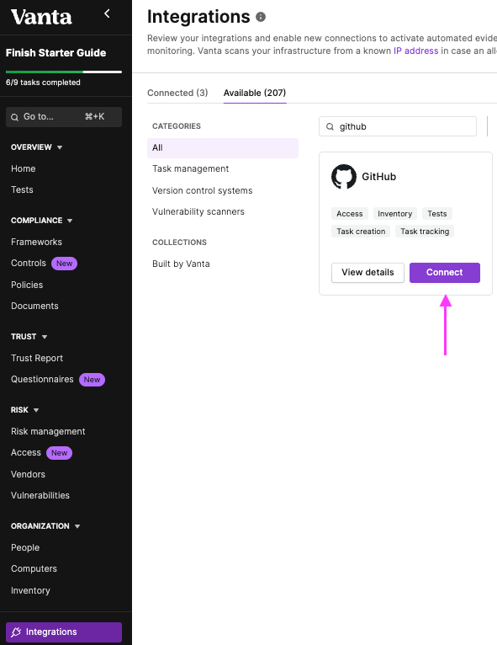
Task: Click the New badge beside Access
Action: tap(59, 453)
